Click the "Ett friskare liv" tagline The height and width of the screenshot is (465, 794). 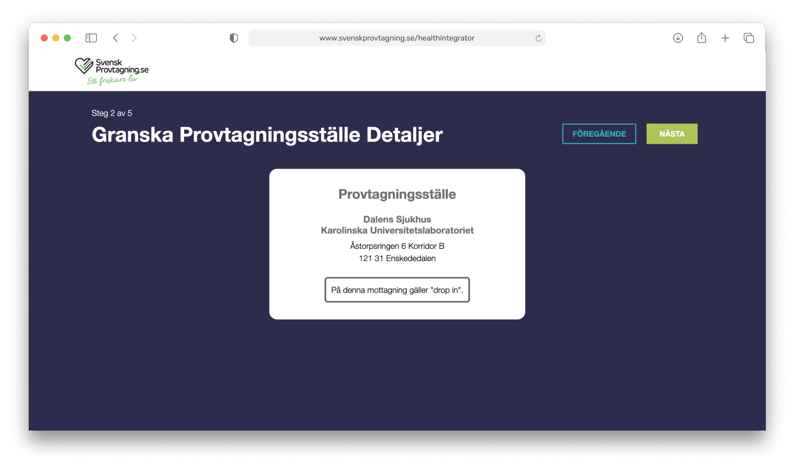pos(112,80)
